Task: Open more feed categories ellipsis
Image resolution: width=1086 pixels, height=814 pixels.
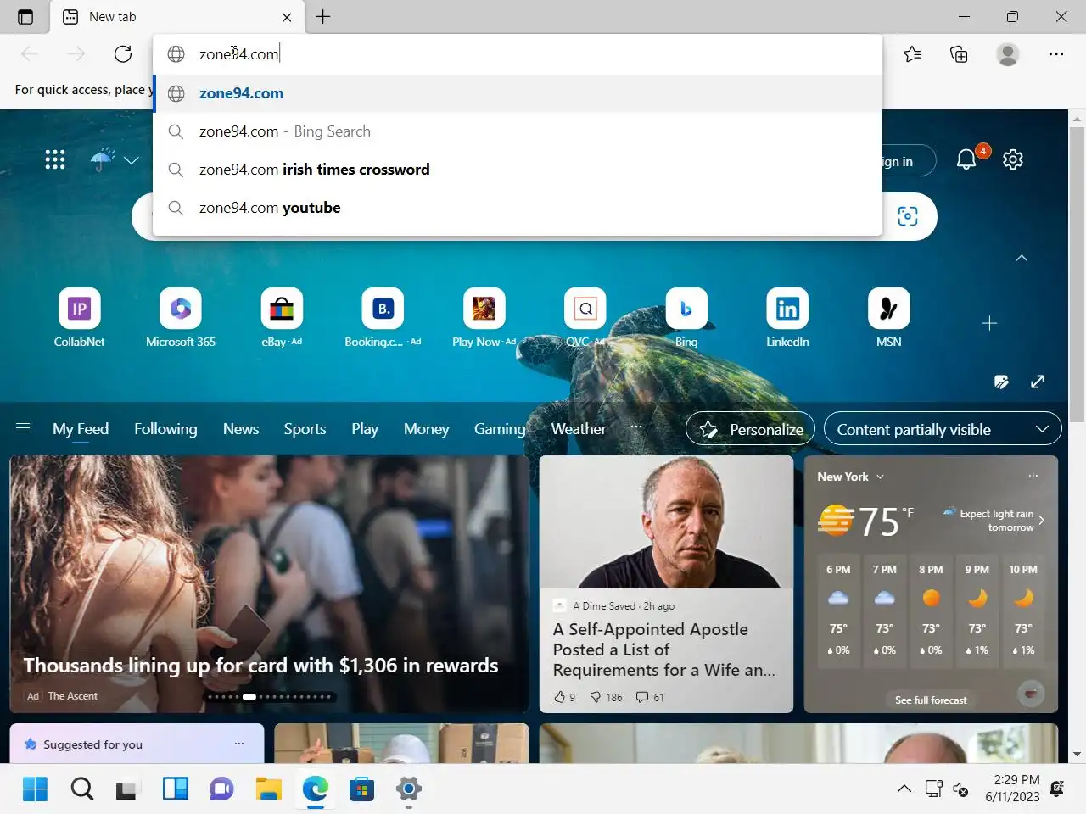Action: 636,428
